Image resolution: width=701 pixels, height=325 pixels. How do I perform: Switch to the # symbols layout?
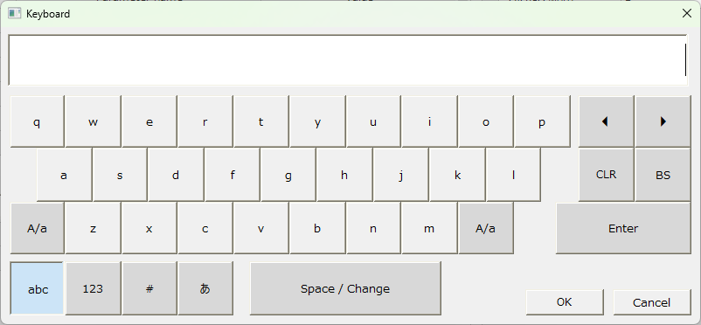[149, 288]
